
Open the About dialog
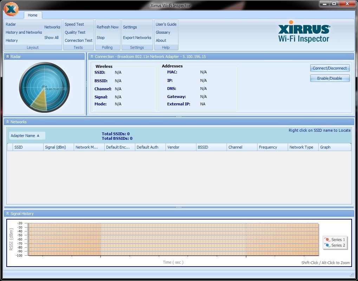(161, 40)
